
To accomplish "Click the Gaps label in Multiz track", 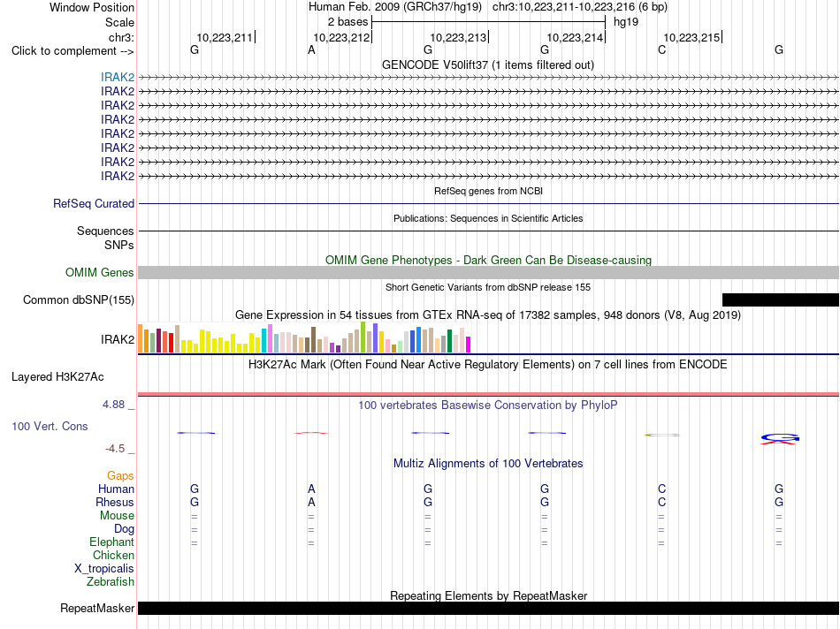I will coord(120,476).
